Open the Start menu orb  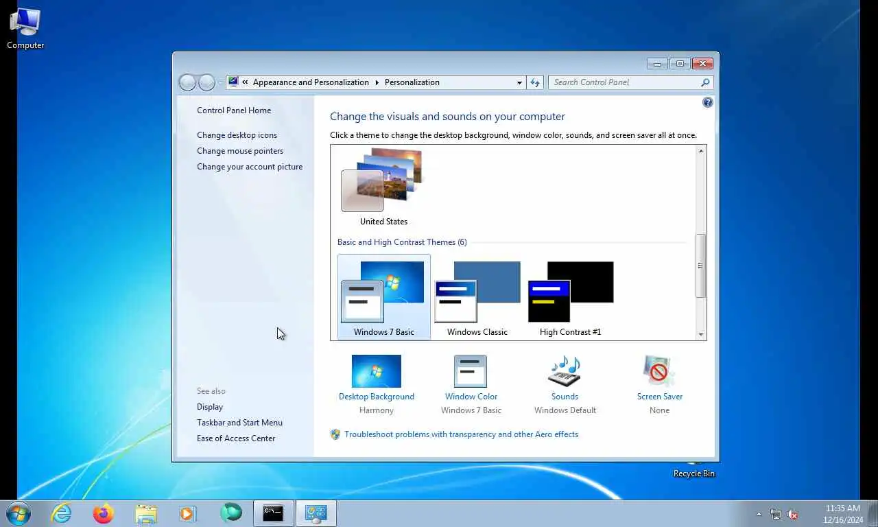click(x=18, y=513)
